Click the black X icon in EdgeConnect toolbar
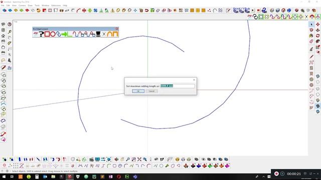 pyautogui.click(x=104, y=34)
